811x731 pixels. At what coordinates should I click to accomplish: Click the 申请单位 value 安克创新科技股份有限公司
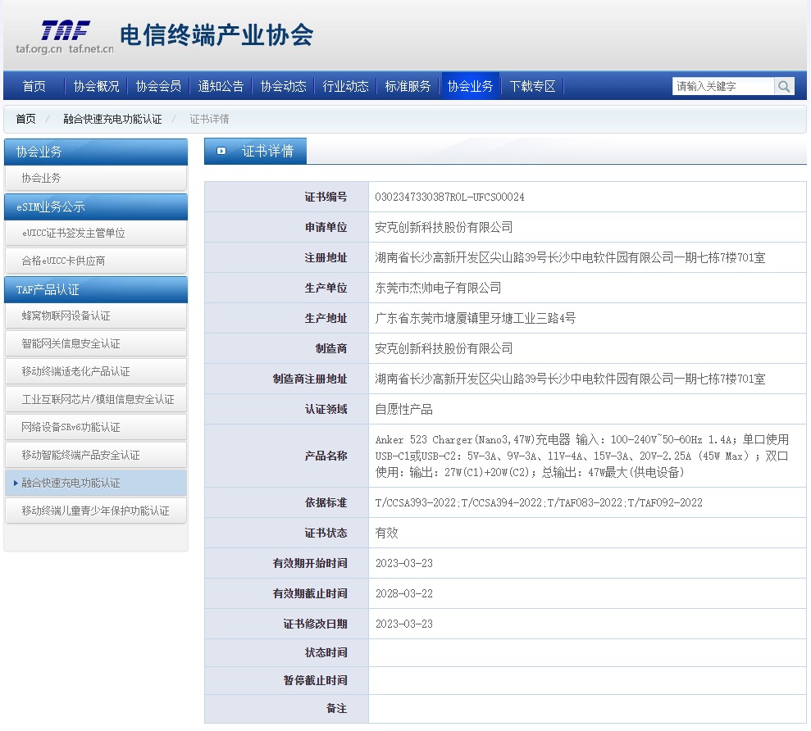click(444, 228)
